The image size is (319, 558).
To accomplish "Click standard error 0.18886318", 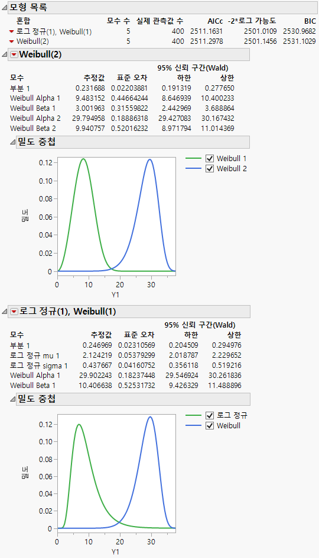I will click(129, 118).
